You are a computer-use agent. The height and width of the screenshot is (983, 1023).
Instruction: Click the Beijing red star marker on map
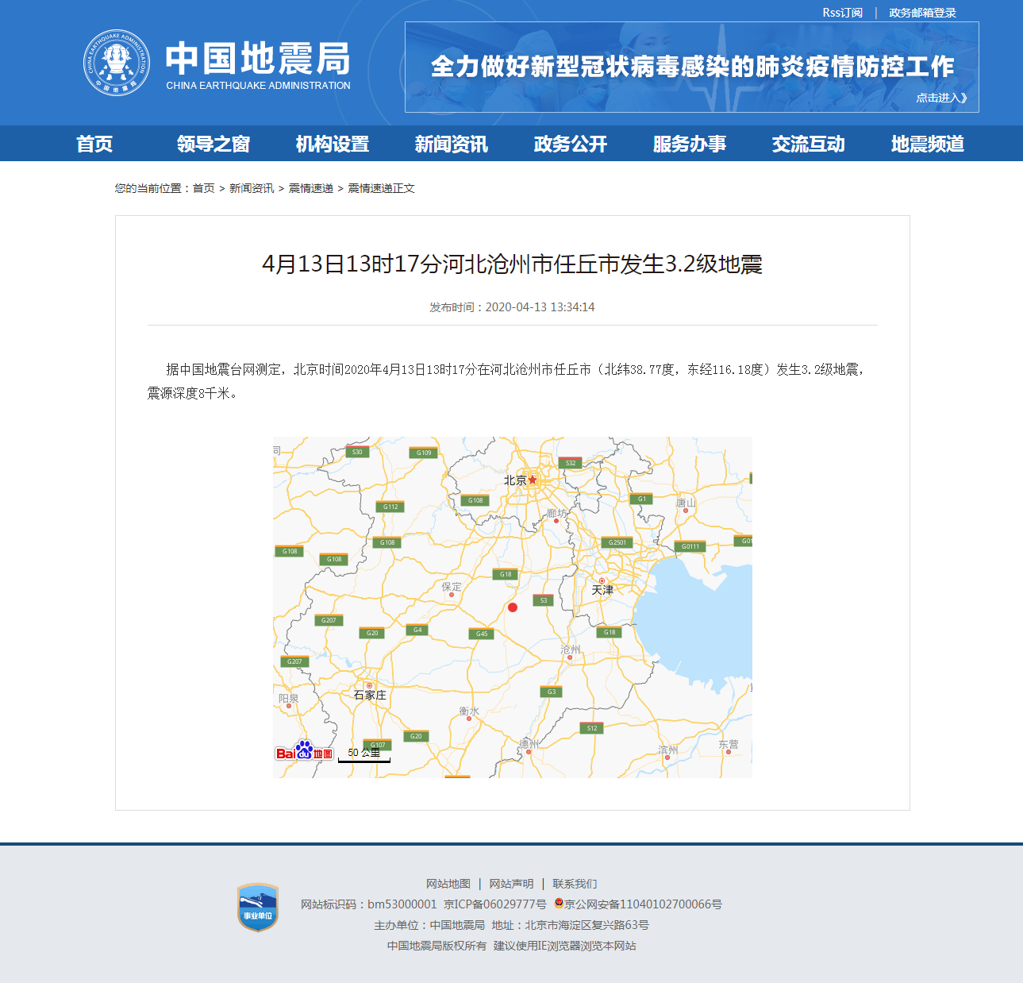[x=533, y=480]
